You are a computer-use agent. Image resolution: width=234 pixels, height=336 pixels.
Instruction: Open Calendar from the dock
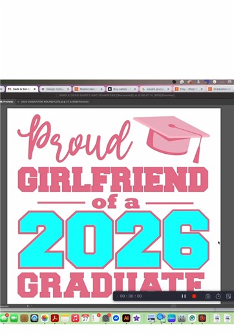(85, 318)
